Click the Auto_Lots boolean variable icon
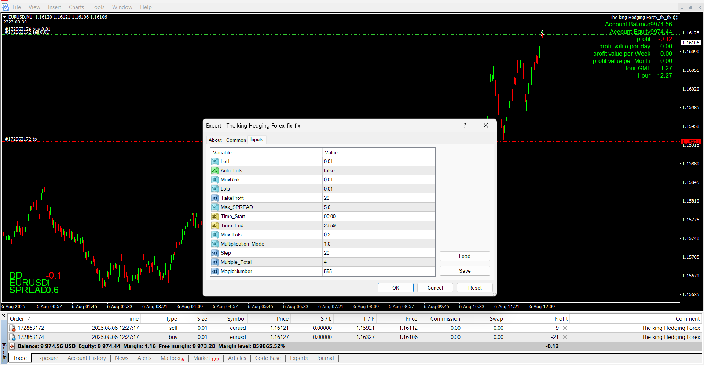Screen dimensions: 704x365 point(215,170)
